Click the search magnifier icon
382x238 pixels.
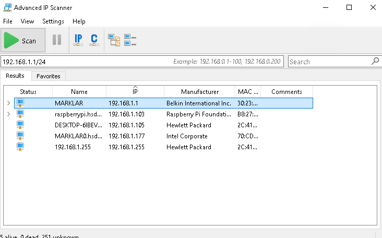click(375, 61)
